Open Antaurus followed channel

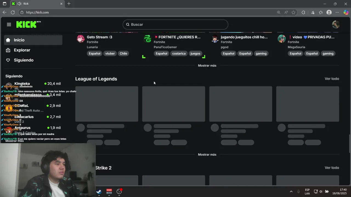(x=33, y=130)
